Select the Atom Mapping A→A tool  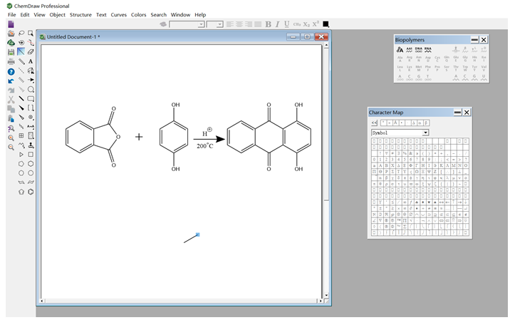(x=31, y=126)
